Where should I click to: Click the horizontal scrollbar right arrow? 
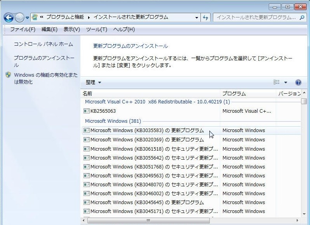297,220
